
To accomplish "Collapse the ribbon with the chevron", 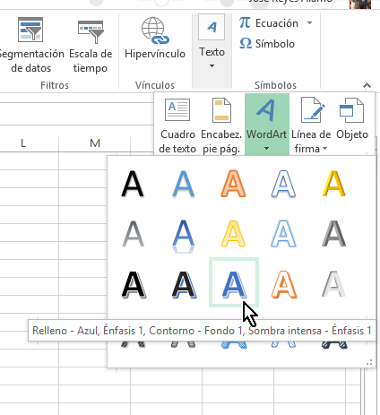I will (x=367, y=85).
